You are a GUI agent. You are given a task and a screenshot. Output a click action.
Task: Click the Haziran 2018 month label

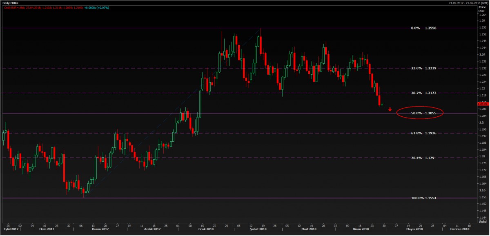click(x=460, y=230)
